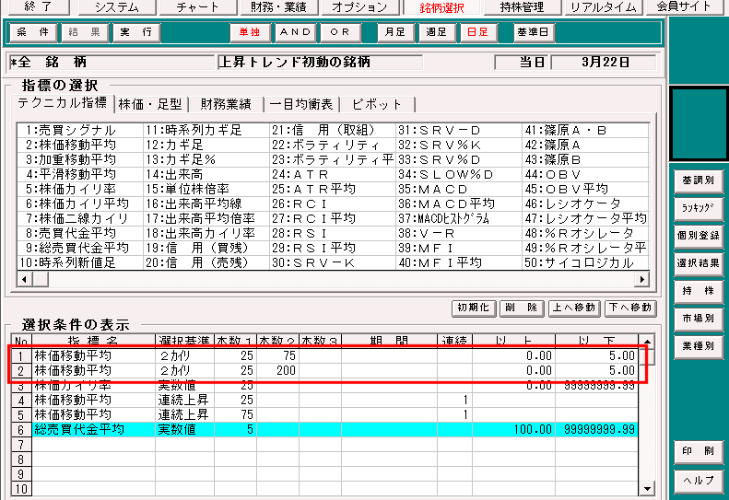Switch condition logic to OR
Screen dimensions: 729x500
[340, 32]
